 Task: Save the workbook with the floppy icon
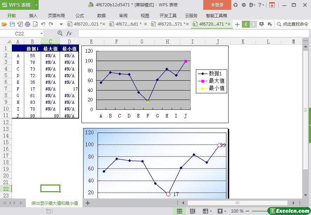tap(12, 24)
